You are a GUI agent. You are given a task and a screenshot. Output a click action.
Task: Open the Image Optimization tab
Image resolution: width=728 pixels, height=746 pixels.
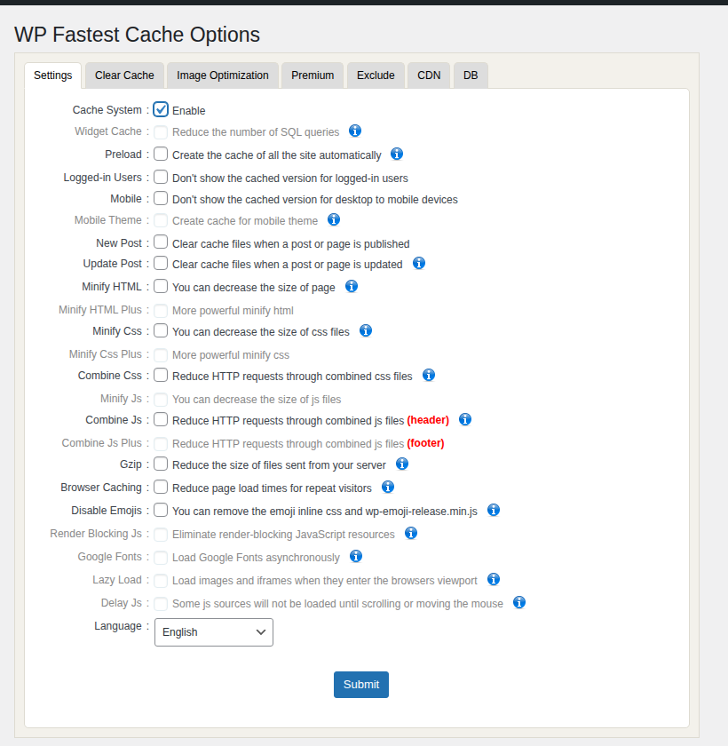tap(223, 75)
